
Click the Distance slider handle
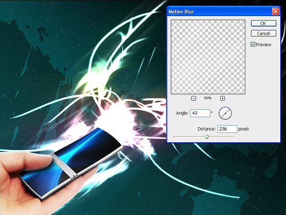point(206,136)
